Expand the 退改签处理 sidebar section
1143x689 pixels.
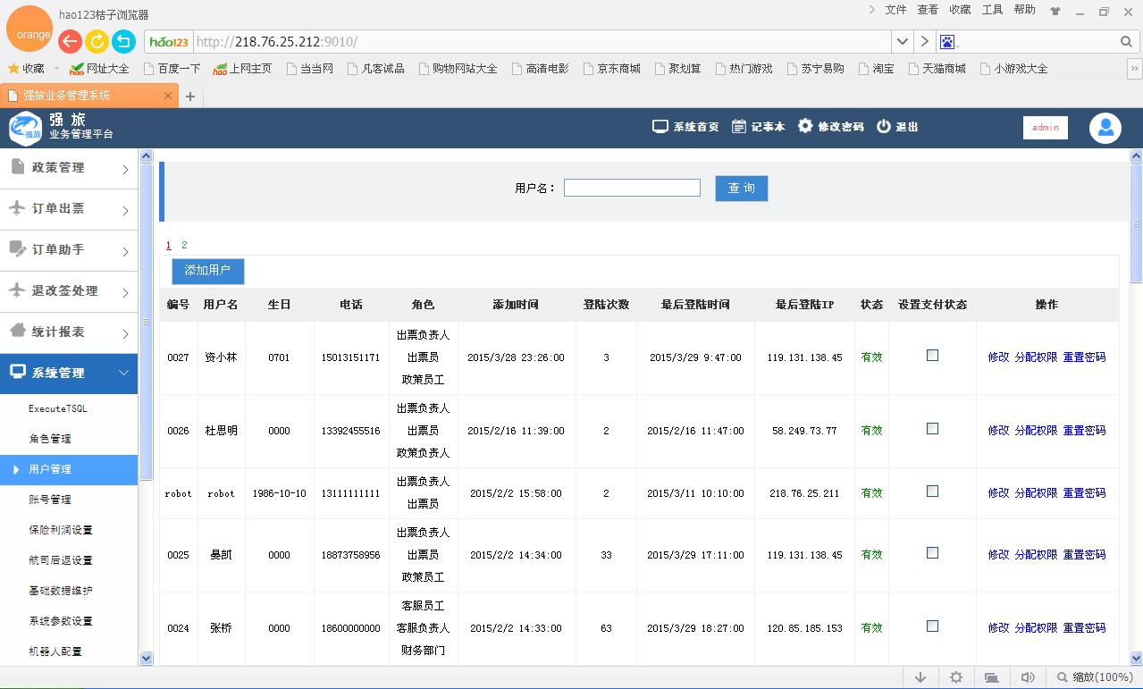click(x=69, y=291)
